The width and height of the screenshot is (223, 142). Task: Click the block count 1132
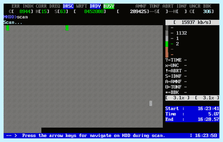click(x=181, y=33)
